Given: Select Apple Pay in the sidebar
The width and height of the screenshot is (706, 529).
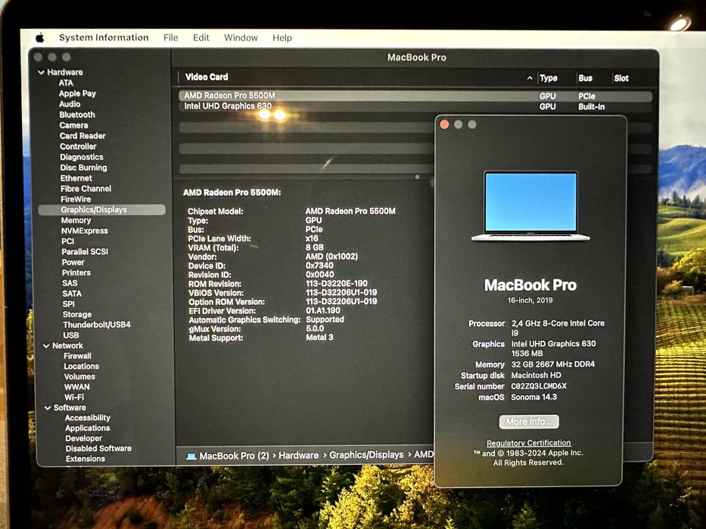Looking at the screenshot, I should [x=77, y=94].
